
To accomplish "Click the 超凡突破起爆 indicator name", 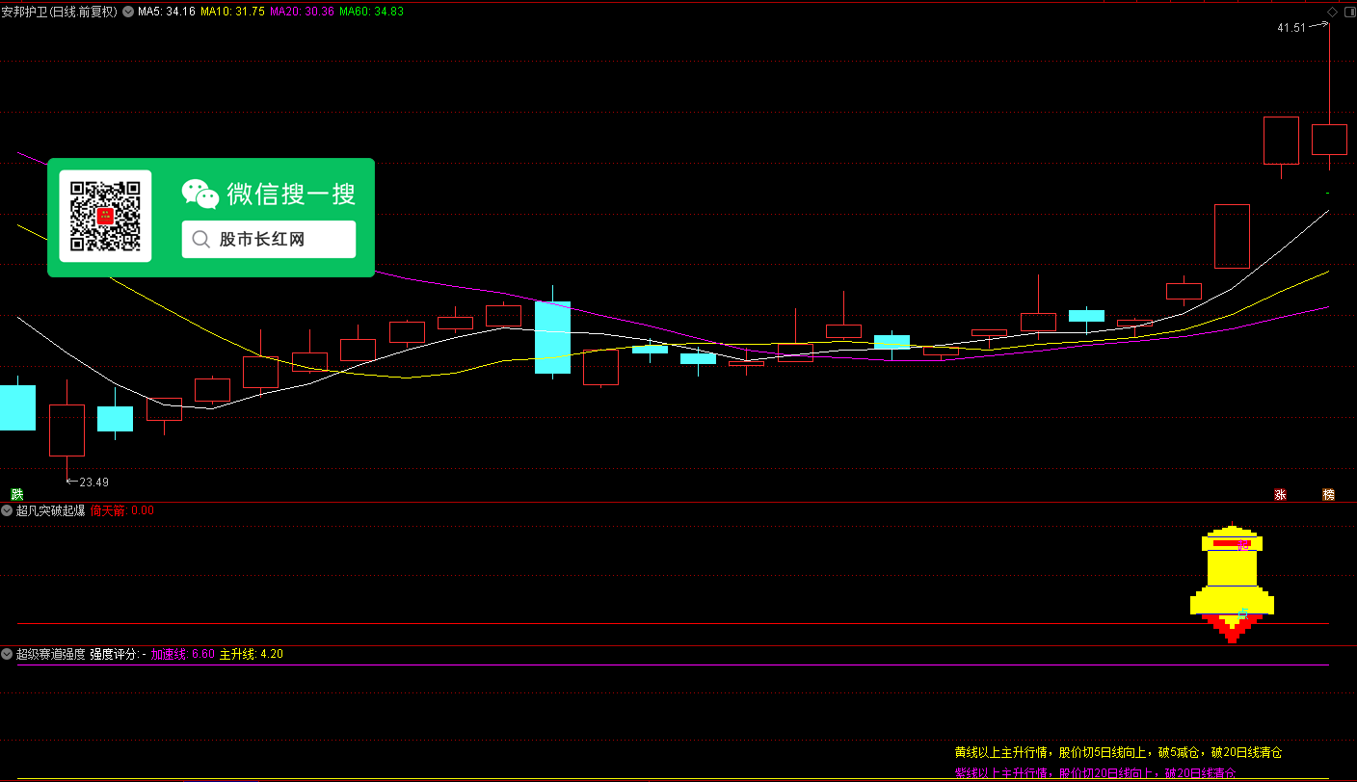I will point(50,510).
